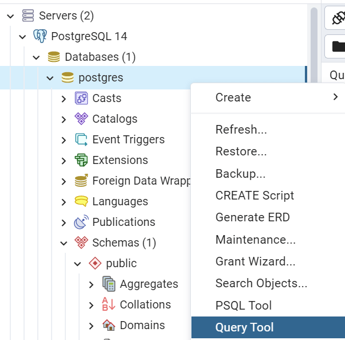Screen dimensions: 345x340
Task: Expand the Domains node
Action: 91,326
